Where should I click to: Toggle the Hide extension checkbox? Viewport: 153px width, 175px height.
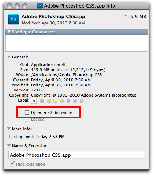tap(12, 164)
